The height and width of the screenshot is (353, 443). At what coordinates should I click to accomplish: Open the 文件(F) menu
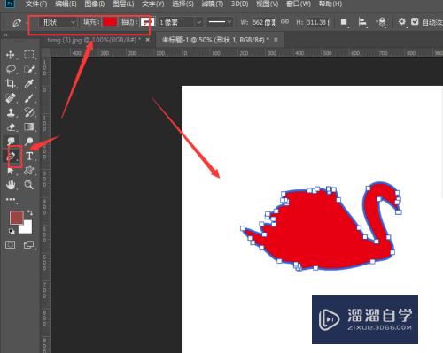[x=36, y=4]
